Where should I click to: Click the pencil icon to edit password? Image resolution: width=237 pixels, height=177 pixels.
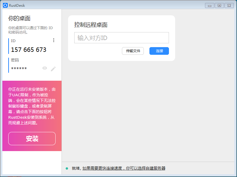pos(53,69)
